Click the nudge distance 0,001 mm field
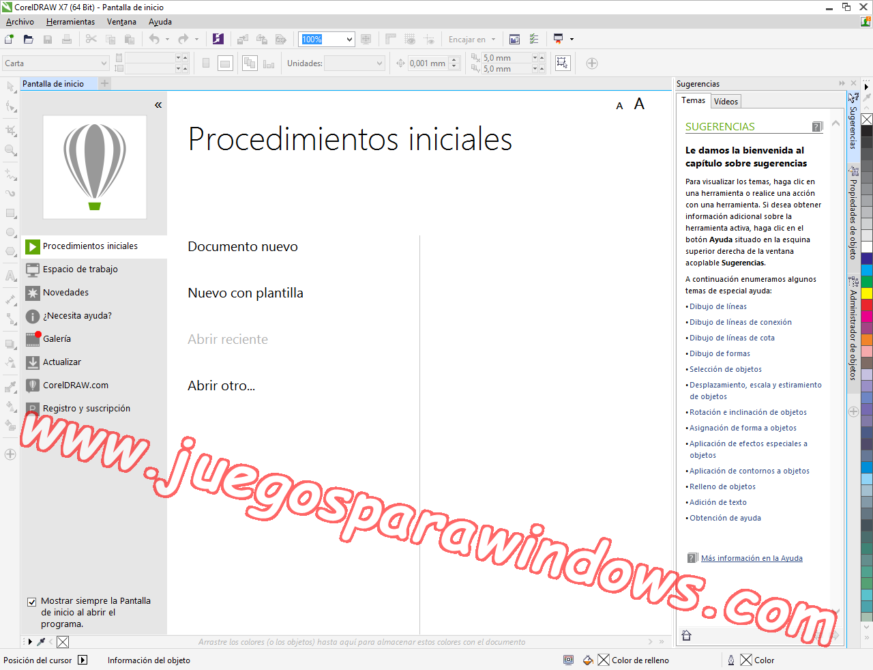873x670 pixels. tap(428, 63)
